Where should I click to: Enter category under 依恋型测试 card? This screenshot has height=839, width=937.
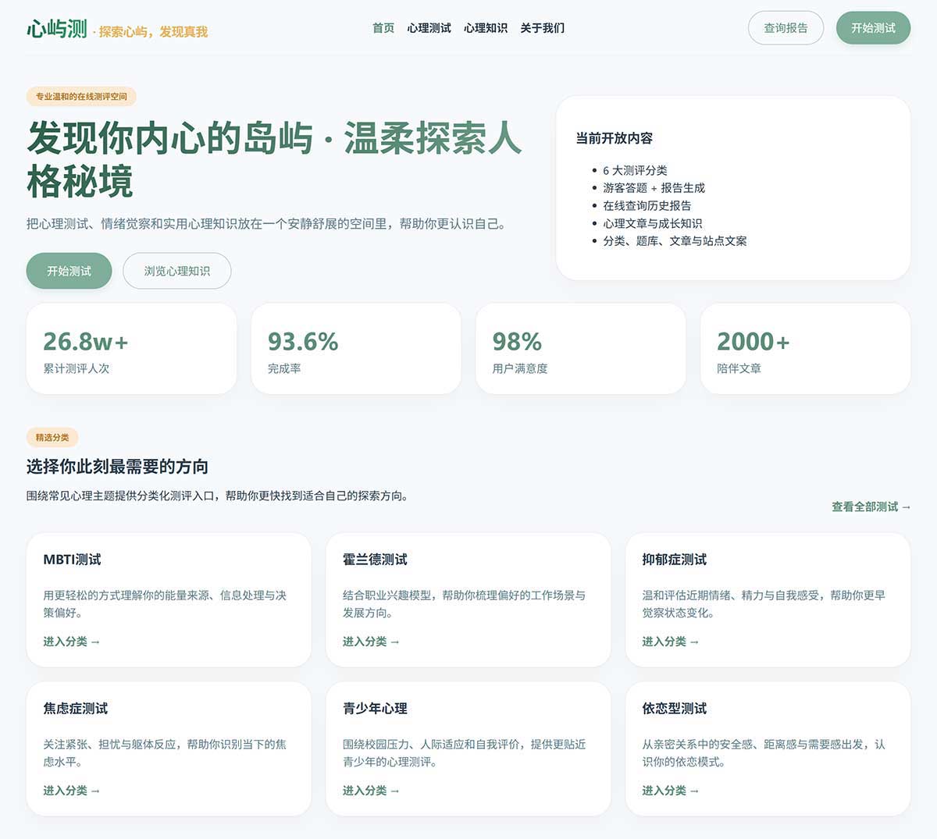pos(671,791)
